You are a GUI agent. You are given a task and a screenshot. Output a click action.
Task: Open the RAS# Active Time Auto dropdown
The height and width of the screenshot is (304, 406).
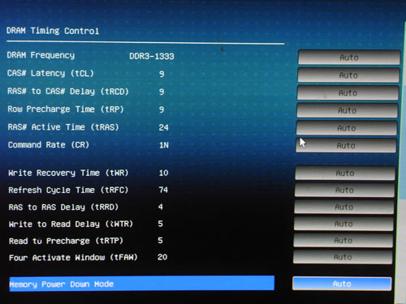tap(347, 128)
